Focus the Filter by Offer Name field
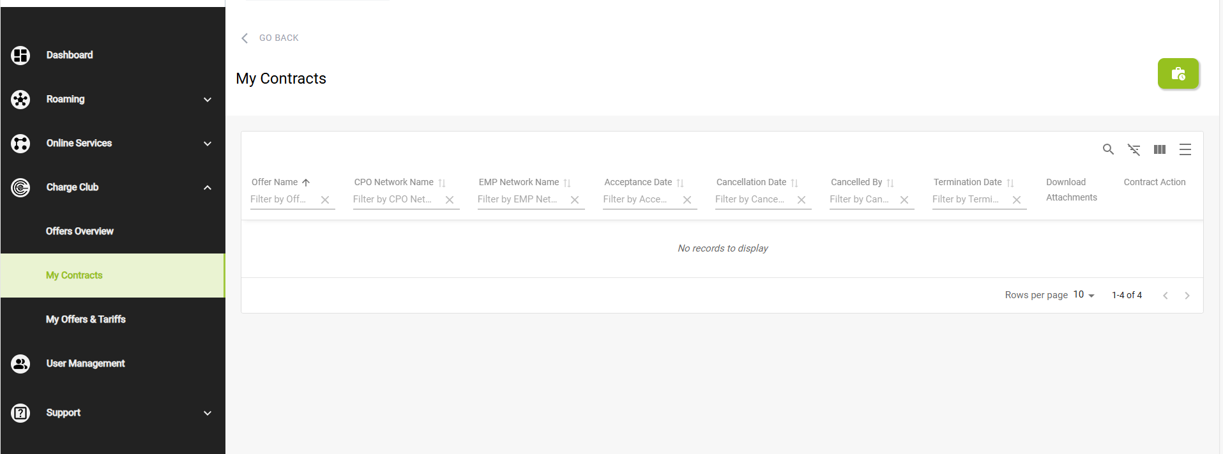This screenshot has height=454, width=1223. click(x=284, y=199)
